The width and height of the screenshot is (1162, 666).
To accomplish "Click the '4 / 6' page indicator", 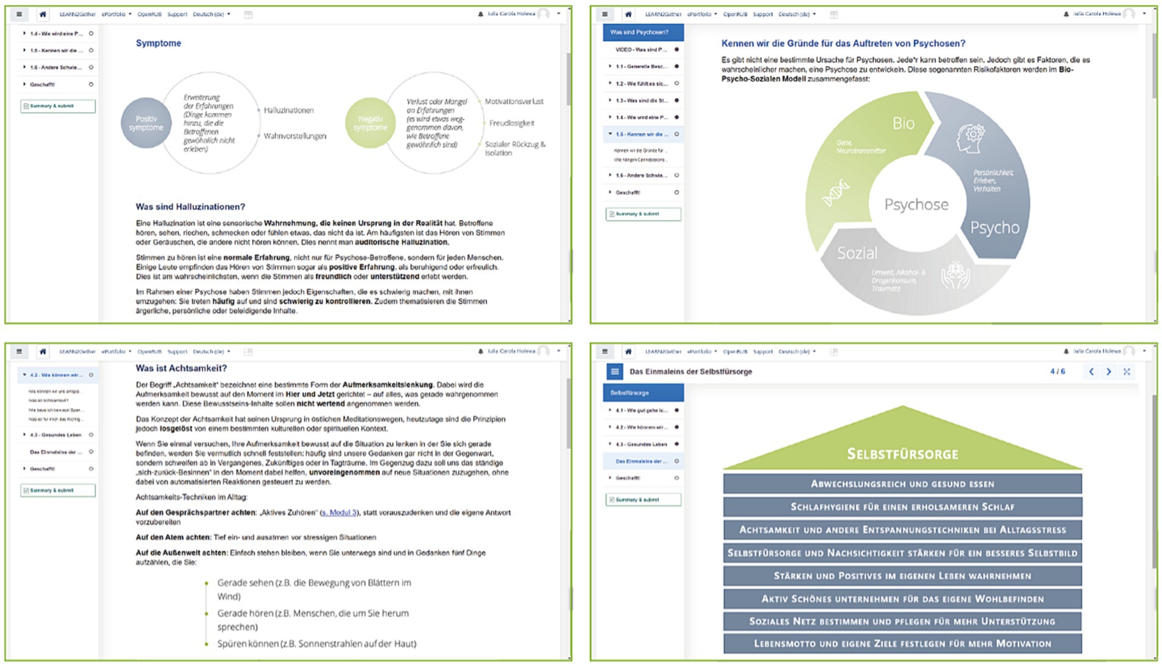I will tap(1058, 372).
